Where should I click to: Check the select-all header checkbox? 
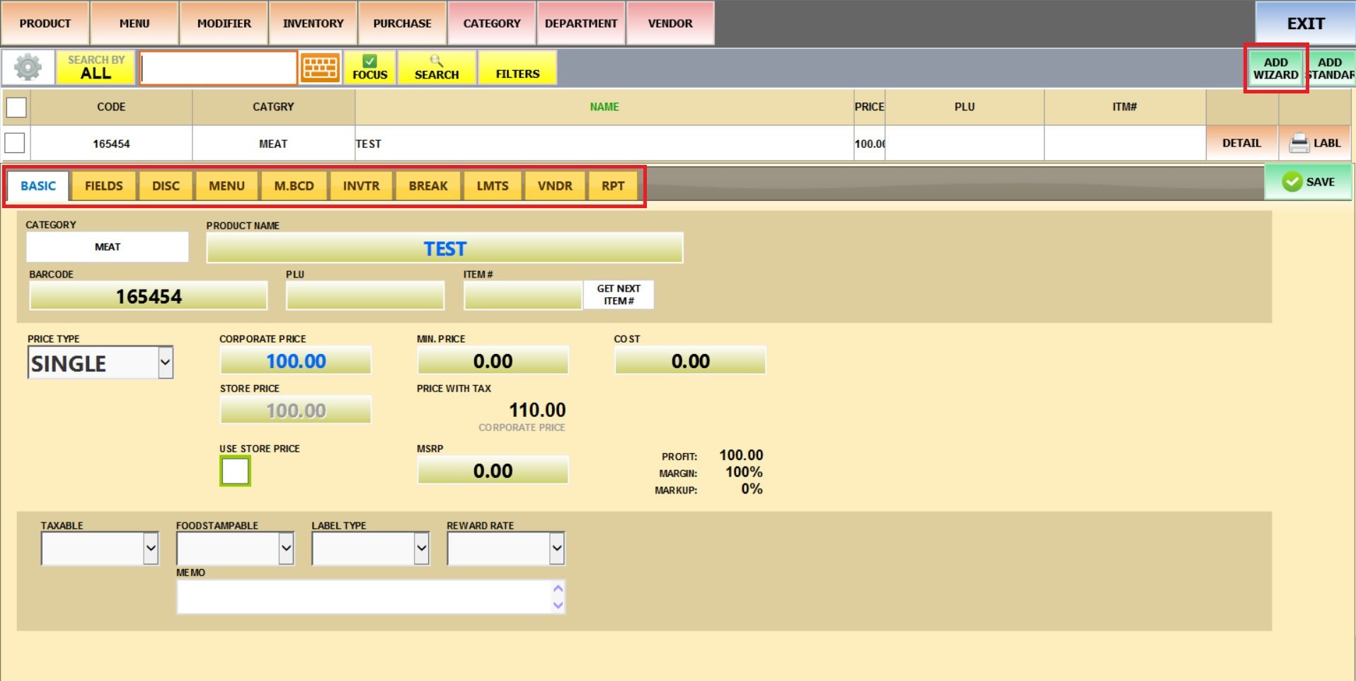[16, 108]
